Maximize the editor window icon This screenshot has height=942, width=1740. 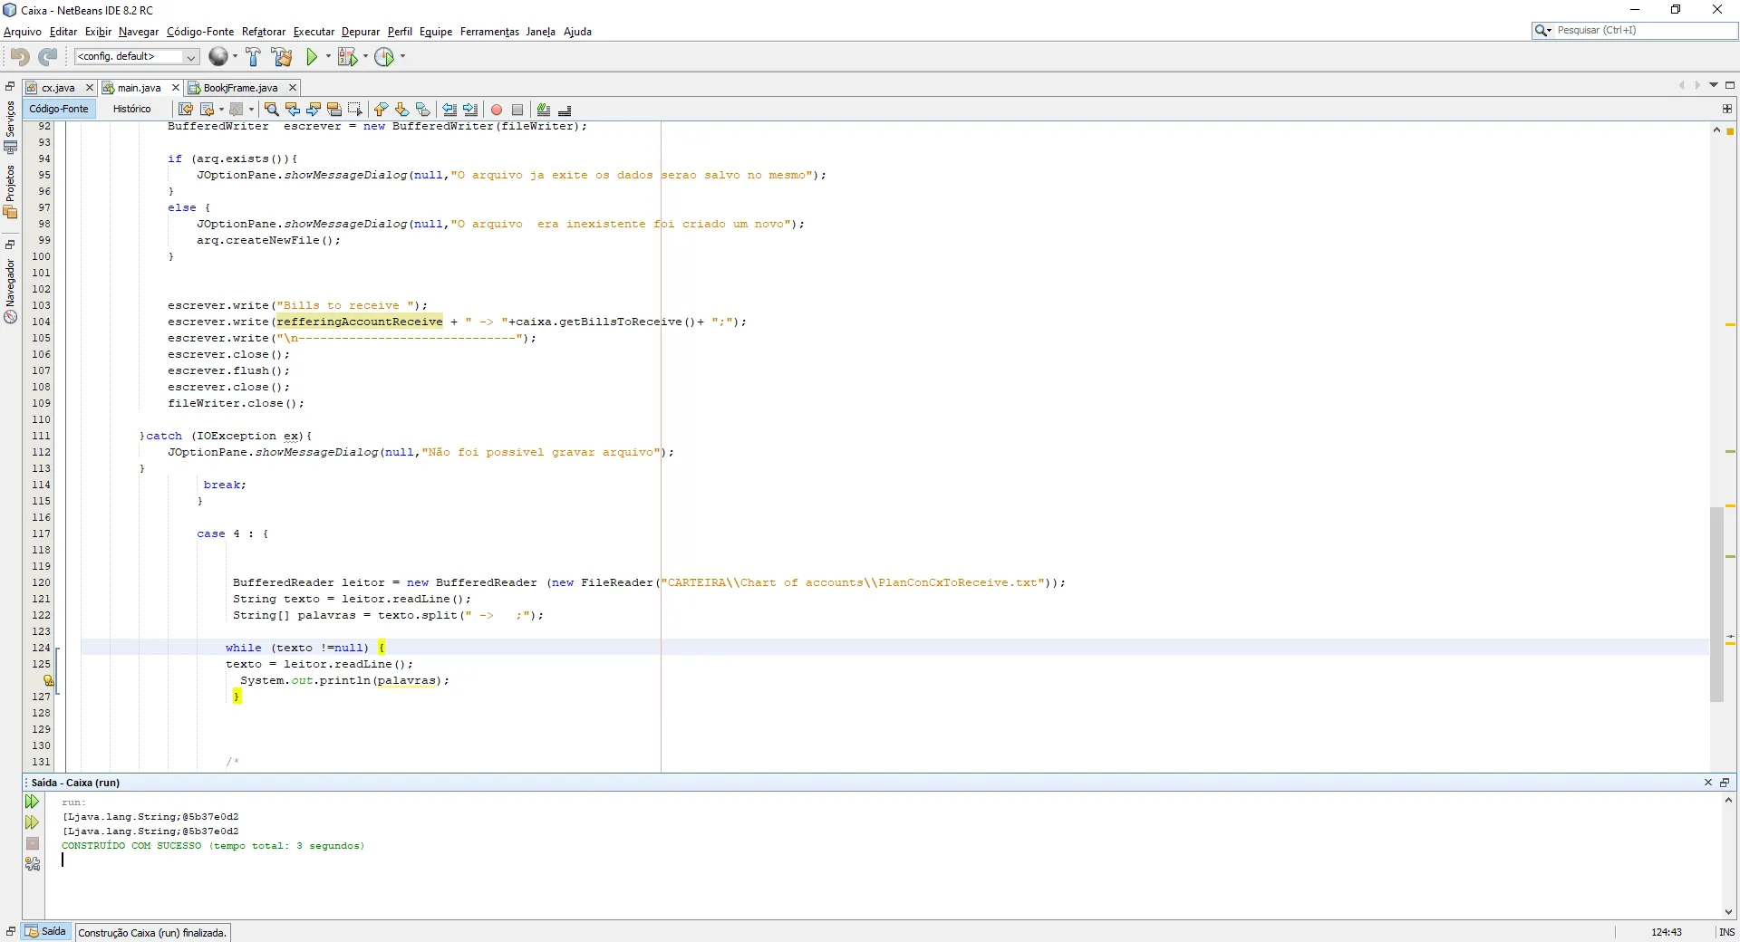click(1730, 85)
